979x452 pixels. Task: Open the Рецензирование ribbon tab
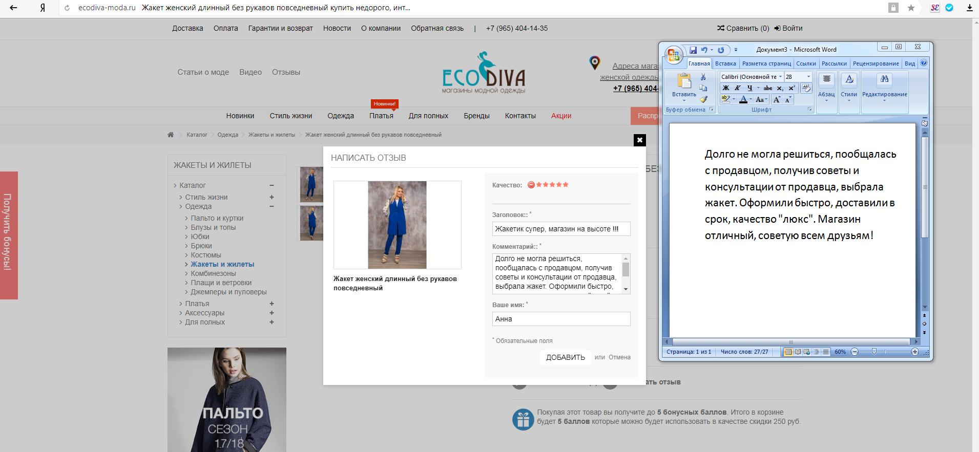tap(876, 63)
